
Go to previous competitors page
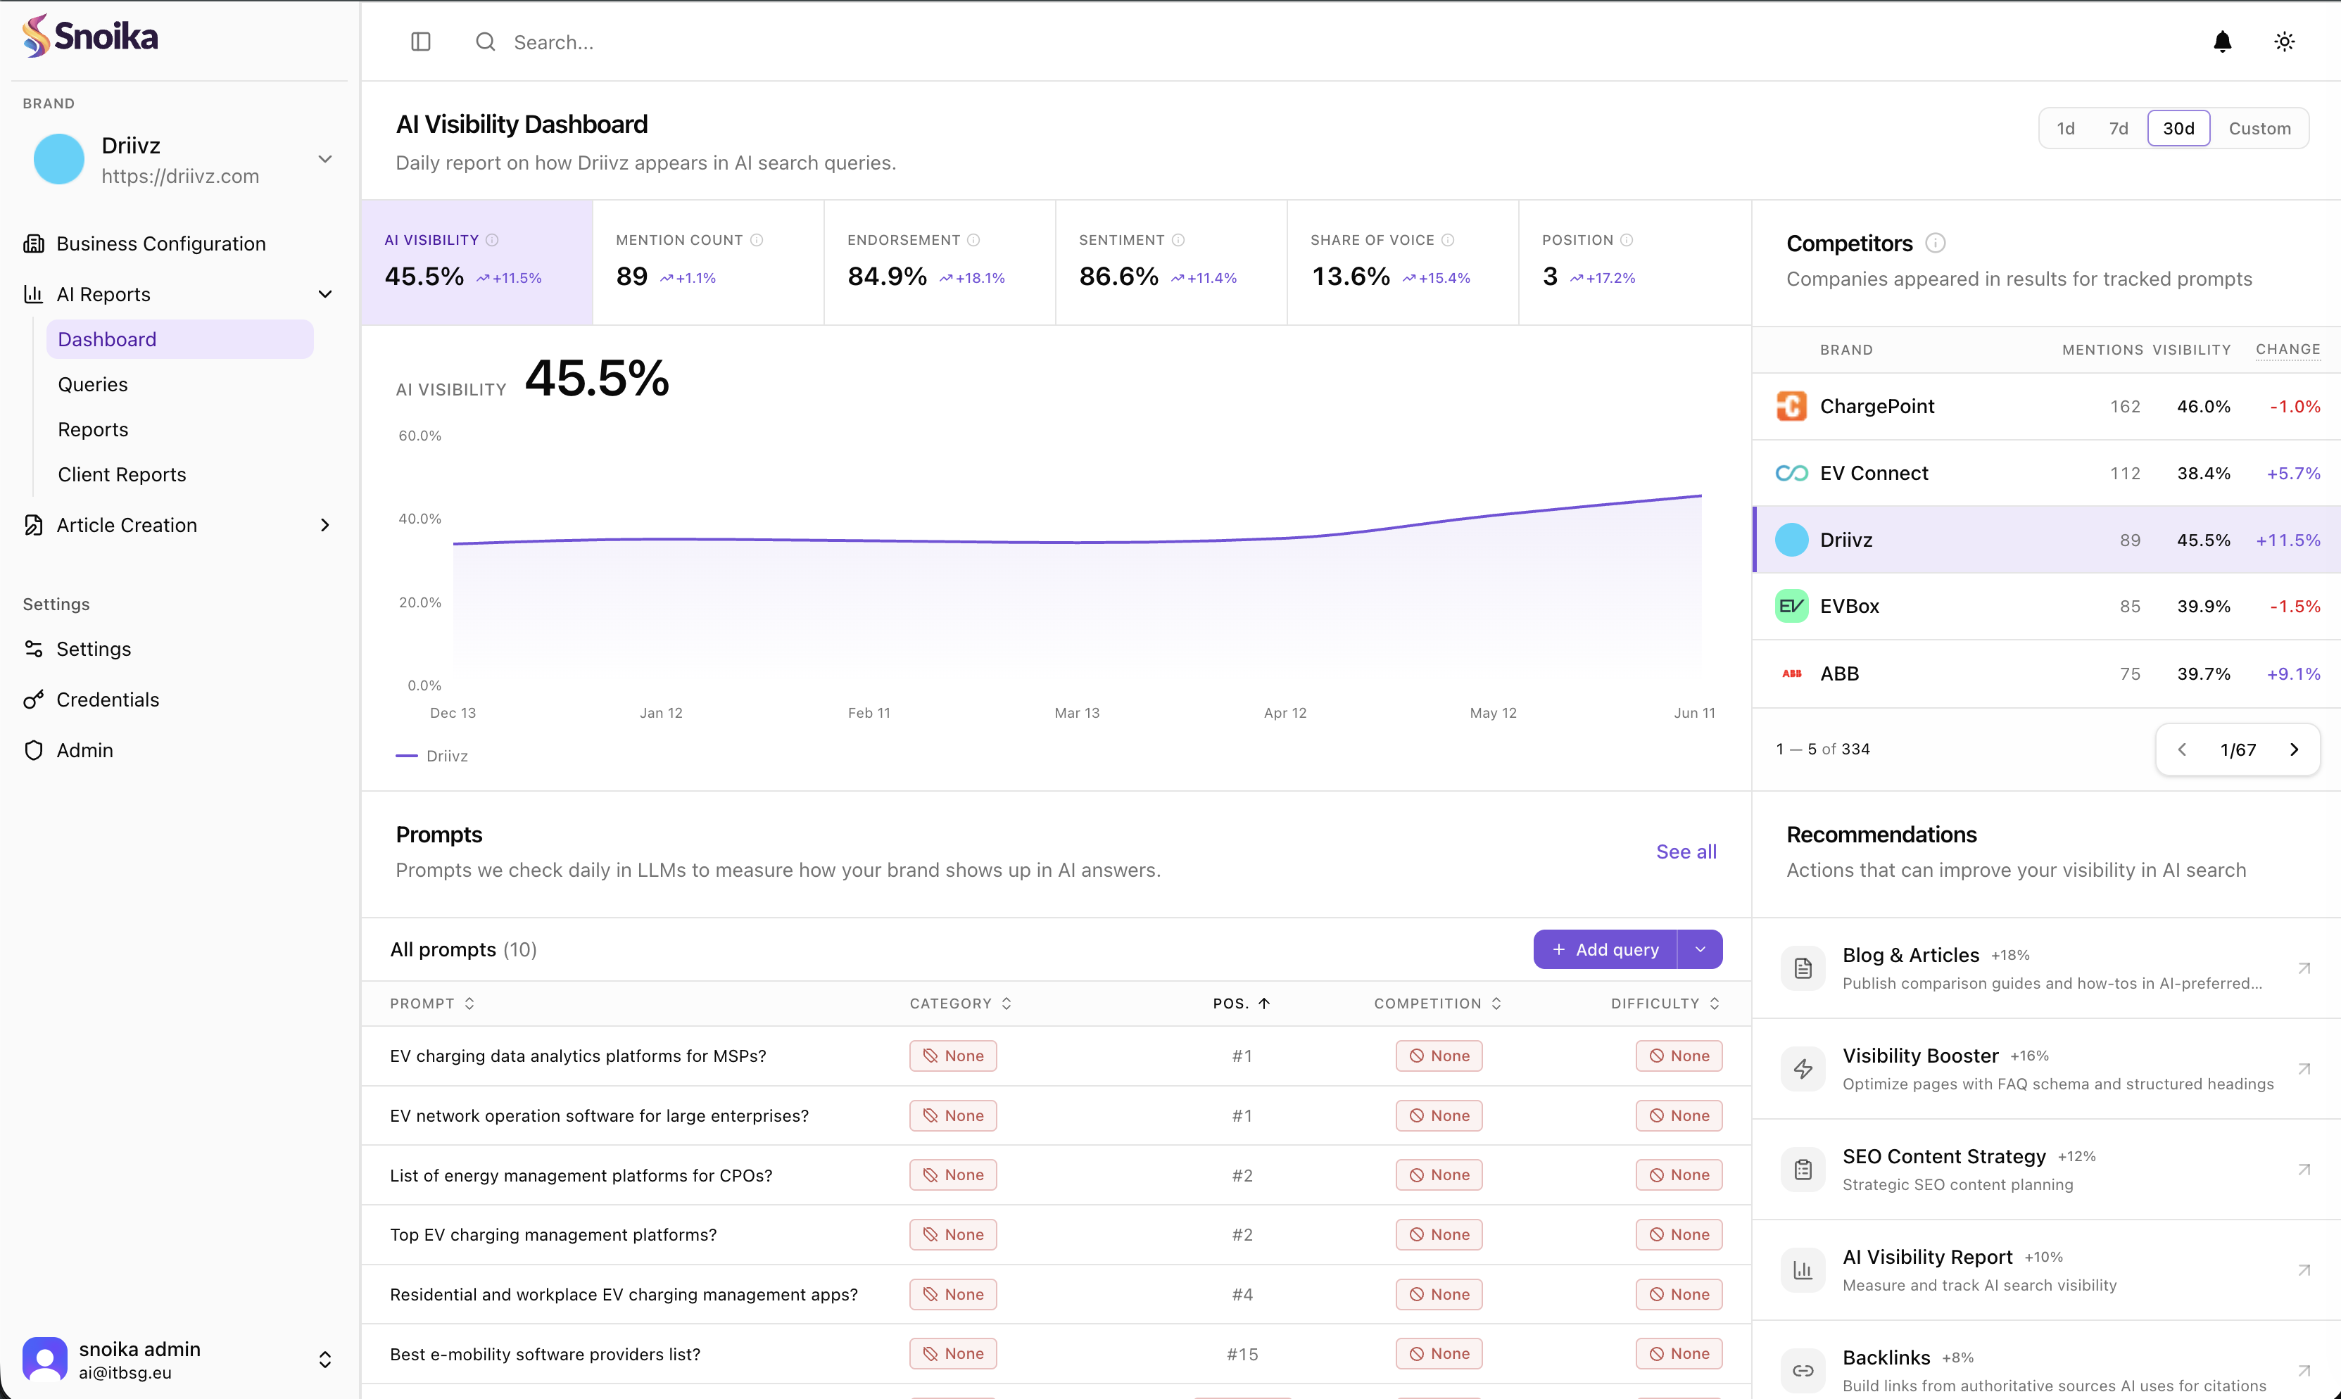point(2182,749)
